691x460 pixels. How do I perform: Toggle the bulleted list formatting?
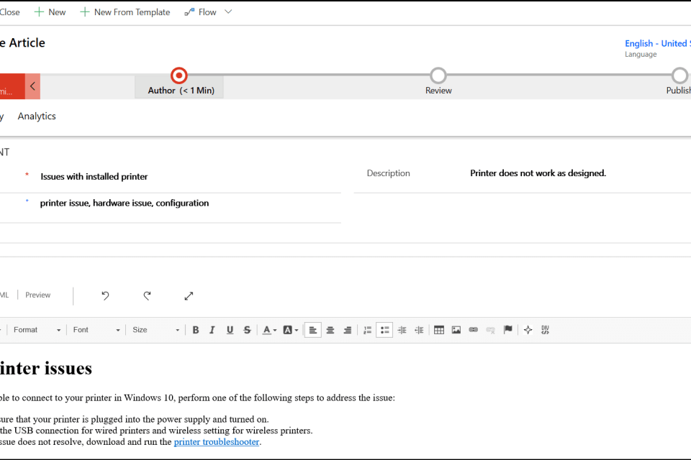pyautogui.click(x=384, y=329)
